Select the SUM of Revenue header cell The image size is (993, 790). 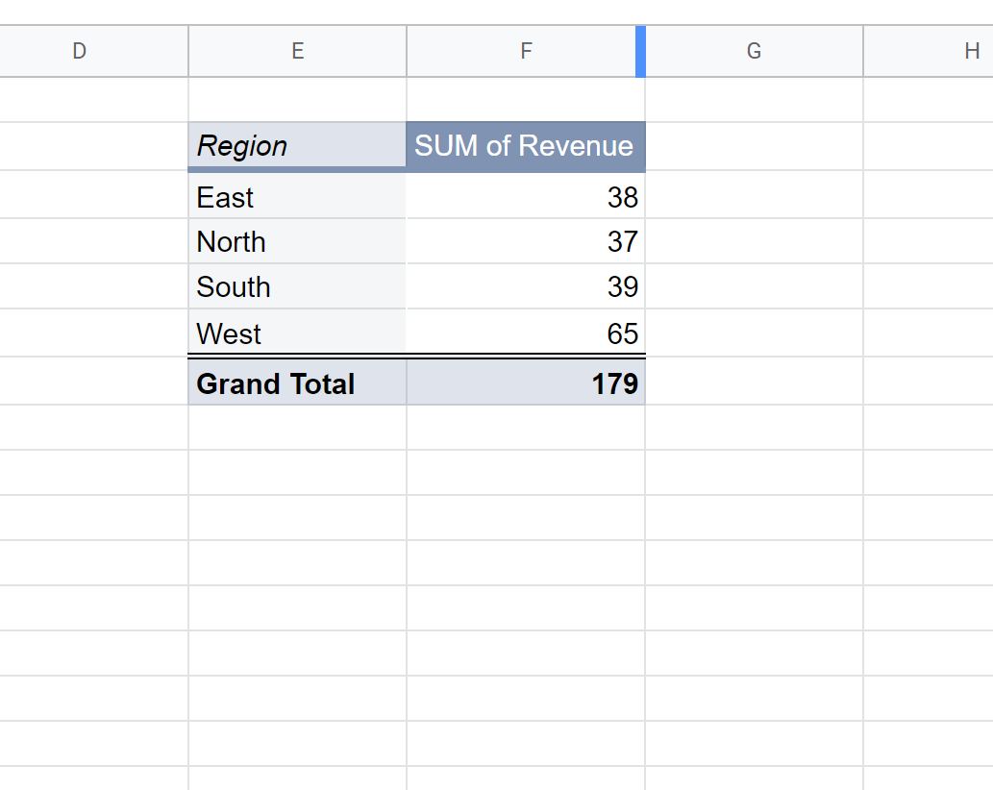coord(525,146)
